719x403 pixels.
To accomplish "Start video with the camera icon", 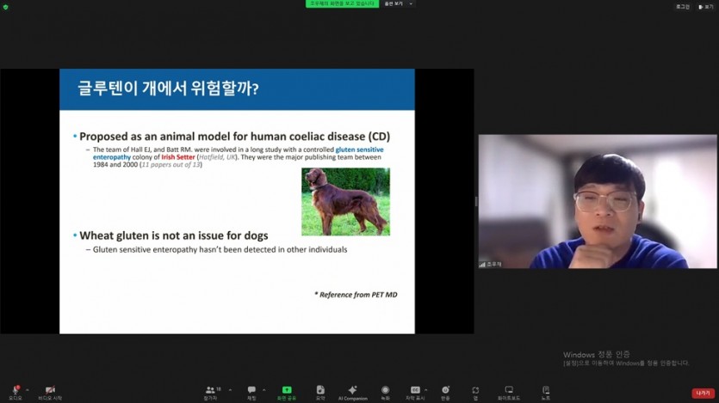I will pyautogui.click(x=50, y=390).
